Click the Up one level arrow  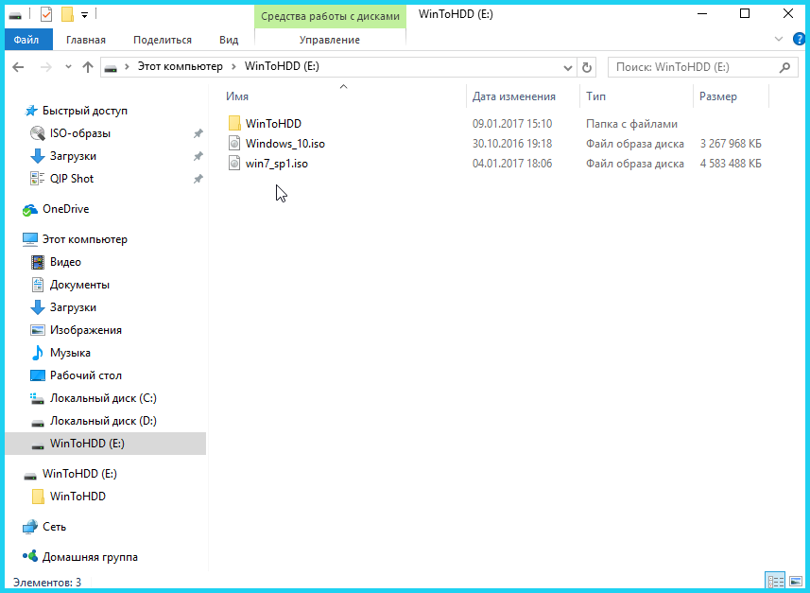tap(88, 67)
